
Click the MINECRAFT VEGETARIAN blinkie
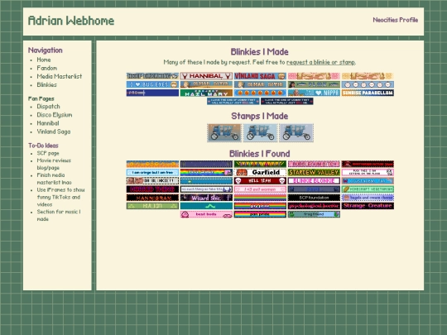[x=368, y=189]
